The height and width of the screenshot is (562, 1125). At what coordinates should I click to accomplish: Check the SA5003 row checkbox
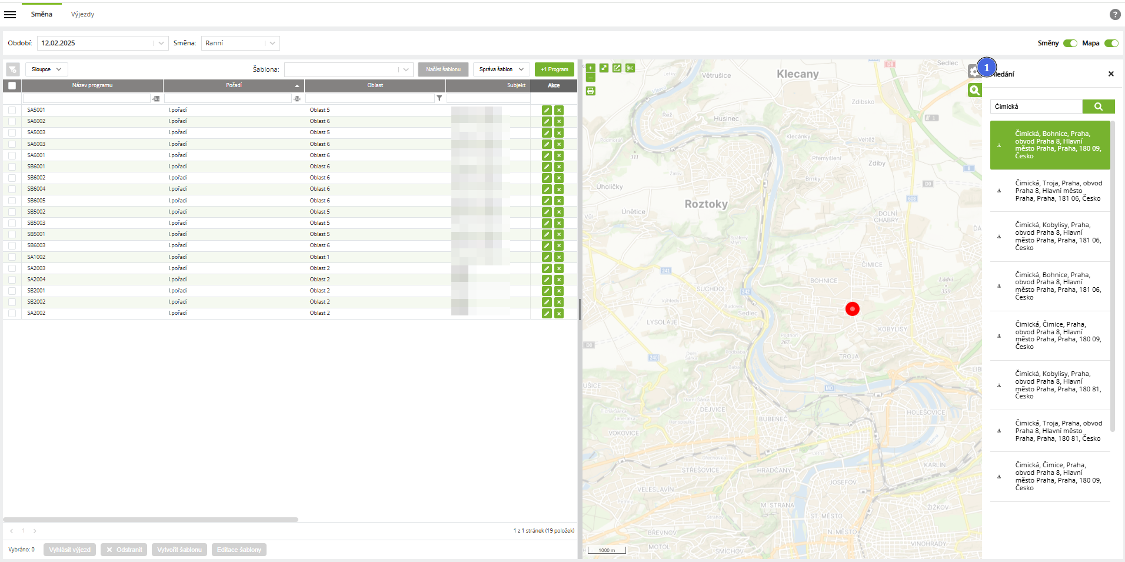(12, 132)
